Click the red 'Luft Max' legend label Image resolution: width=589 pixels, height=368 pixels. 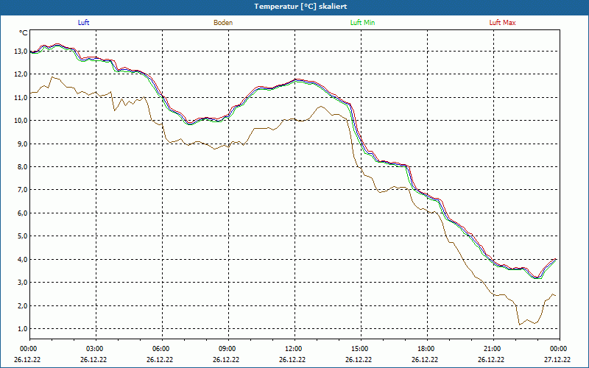tap(502, 23)
